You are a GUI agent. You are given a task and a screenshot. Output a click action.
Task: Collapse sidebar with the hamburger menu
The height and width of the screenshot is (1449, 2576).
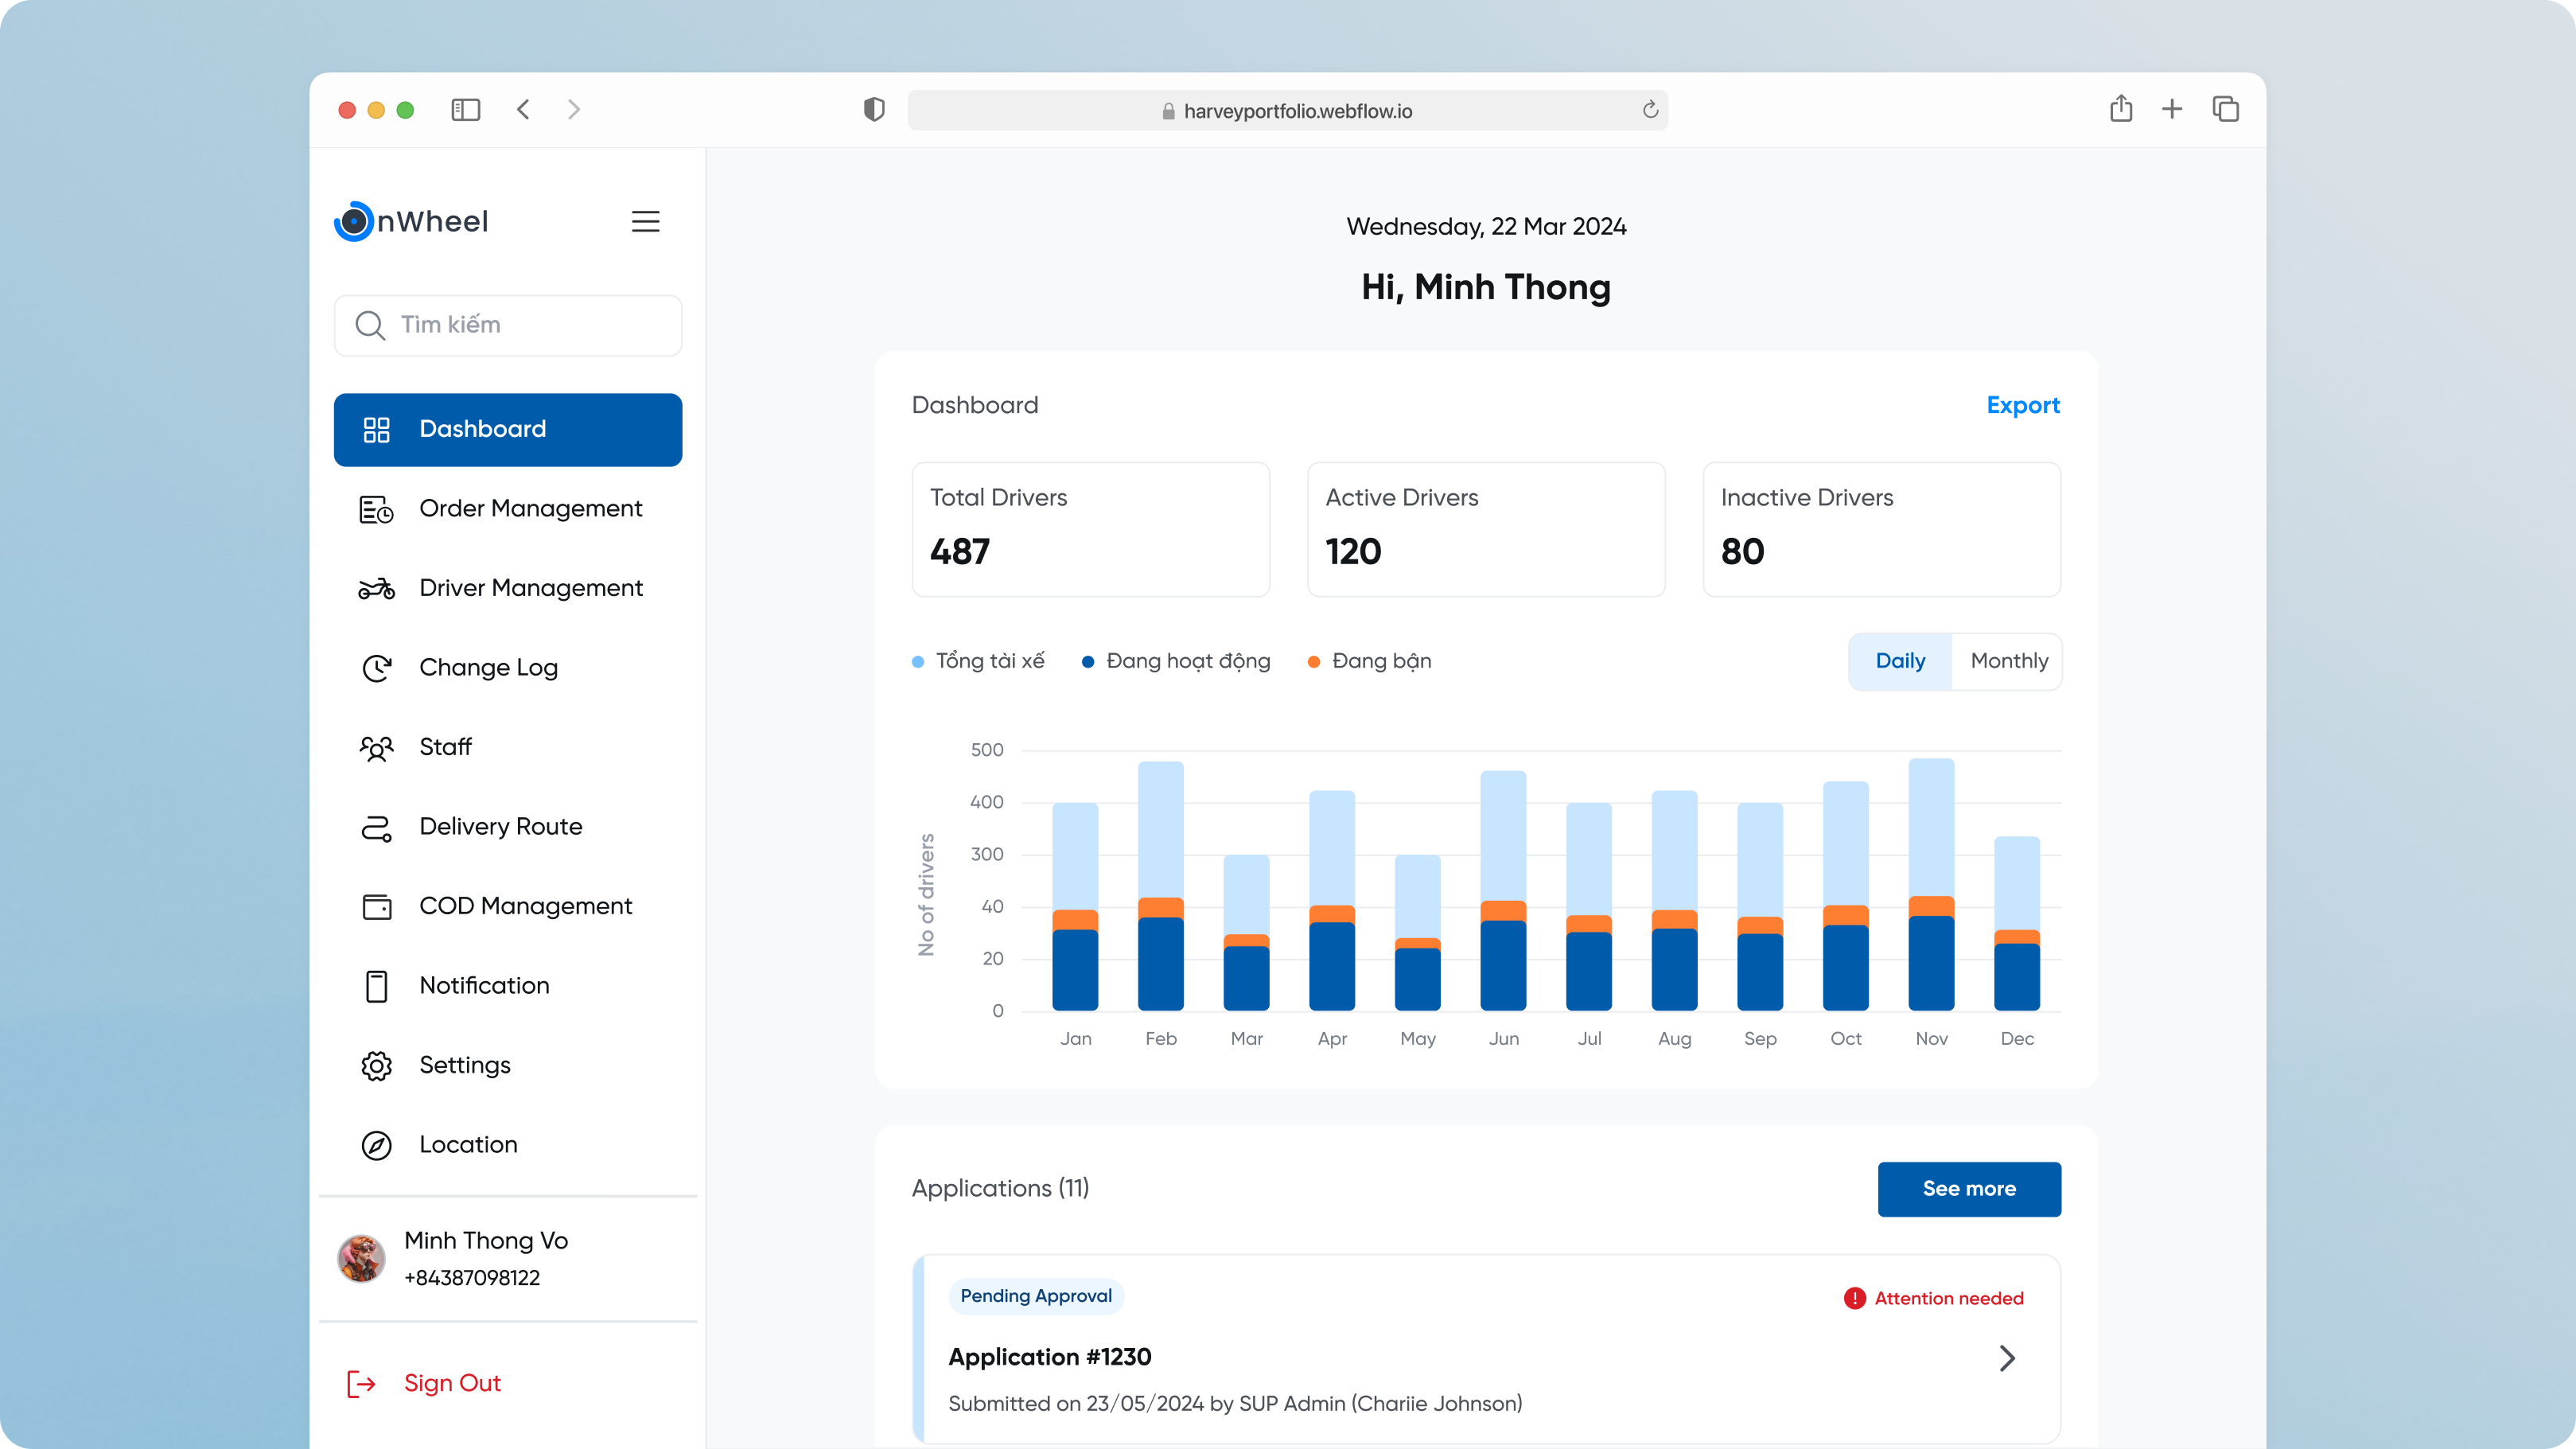tap(645, 222)
